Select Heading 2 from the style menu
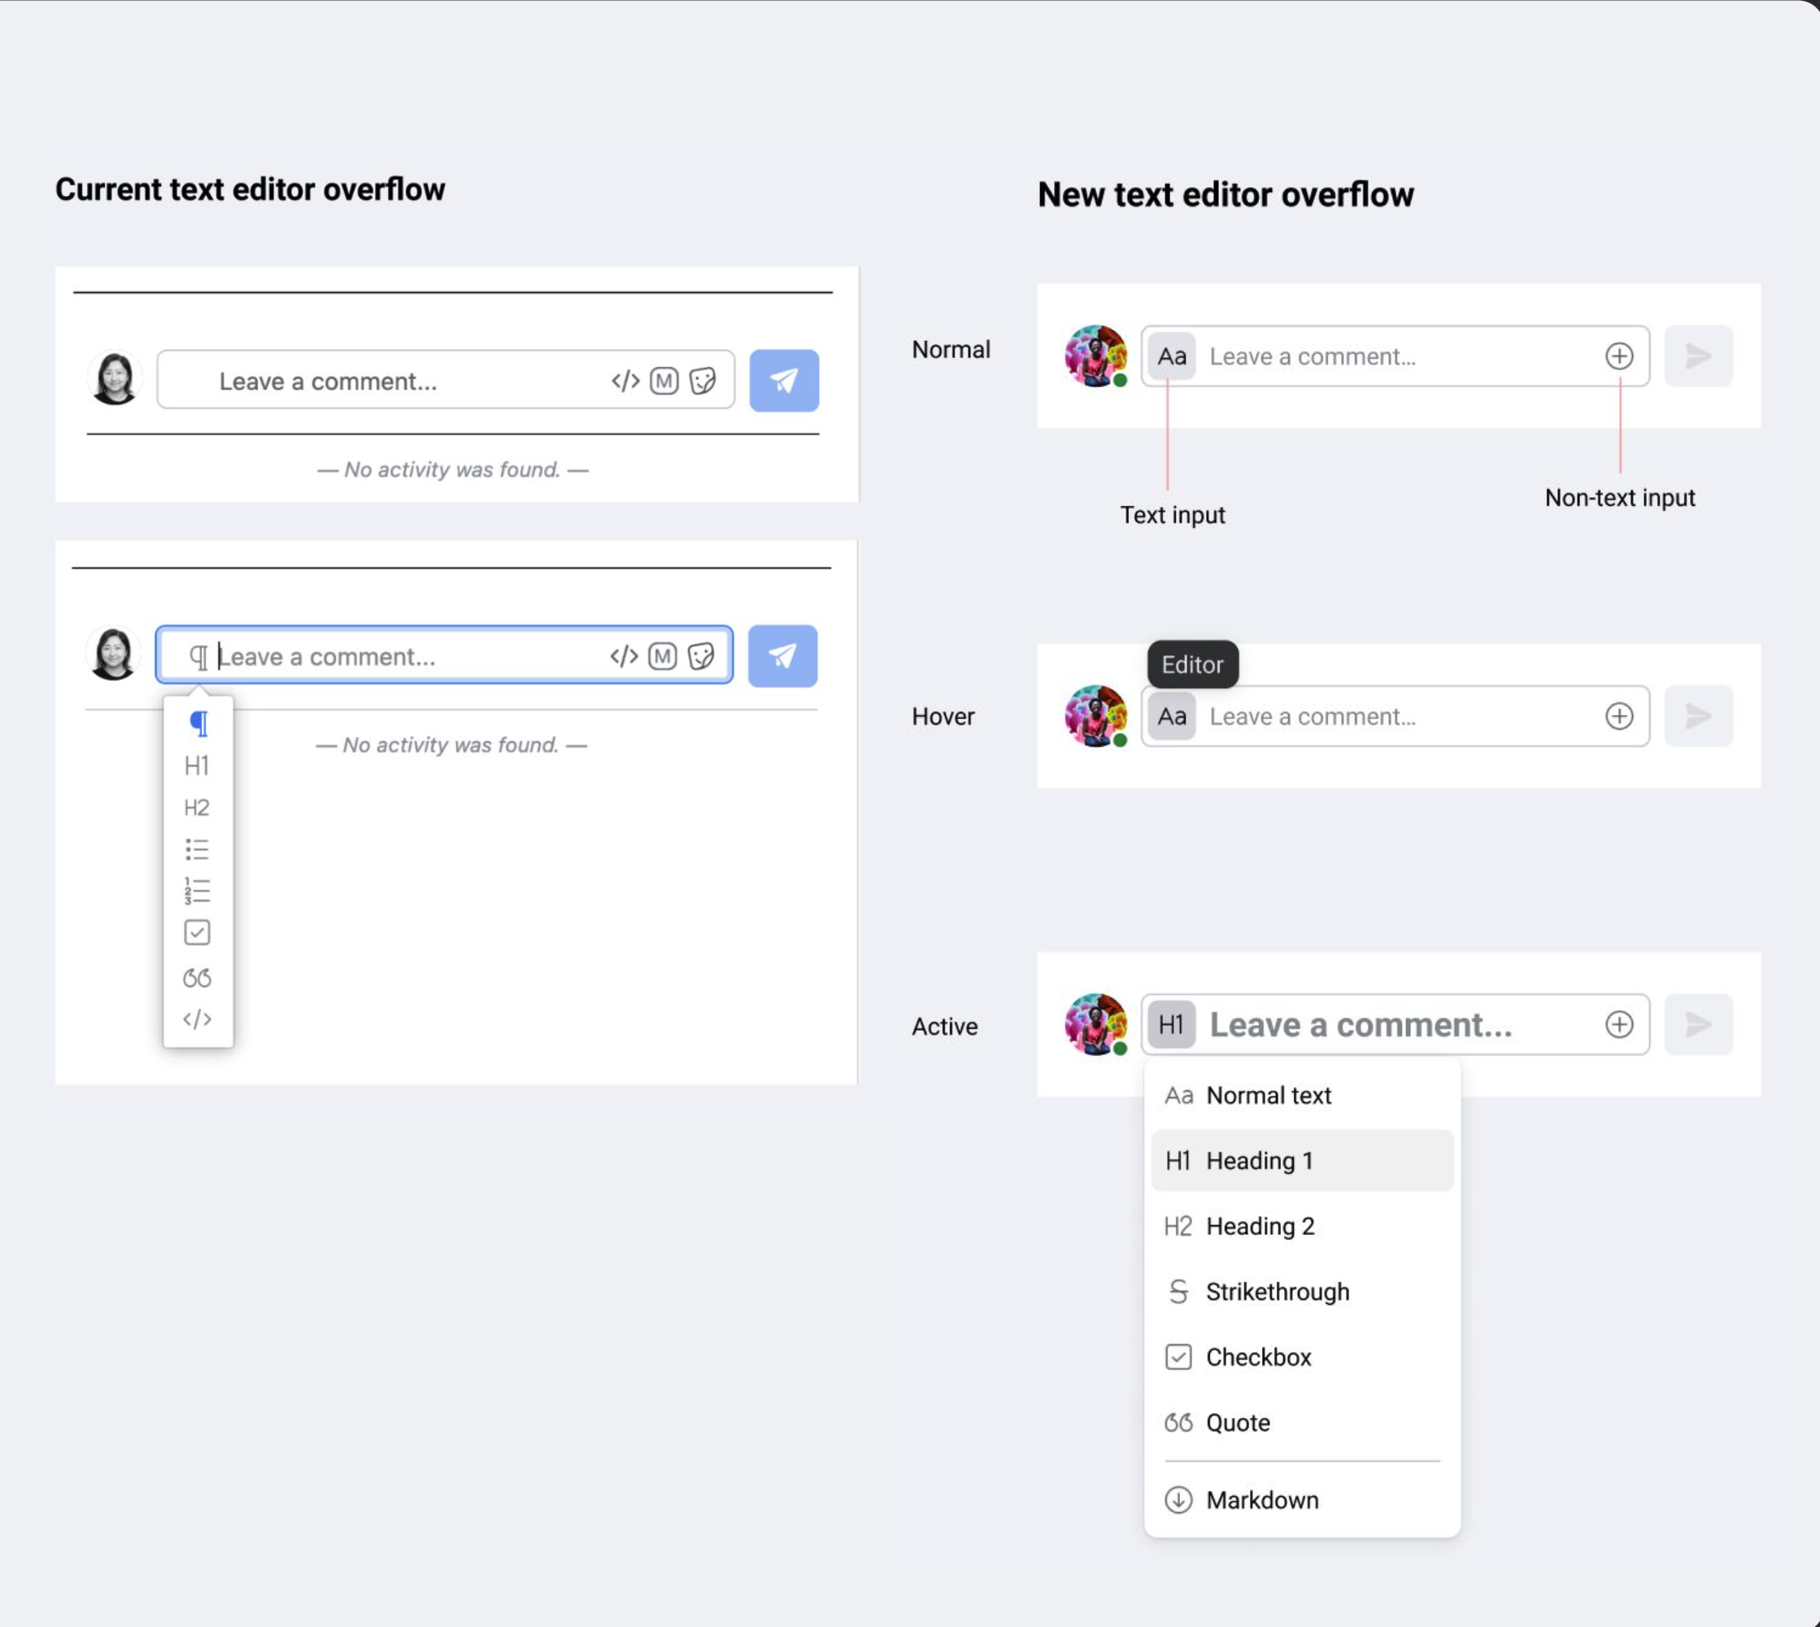Image resolution: width=1820 pixels, height=1627 pixels. pyautogui.click(x=1260, y=1226)
